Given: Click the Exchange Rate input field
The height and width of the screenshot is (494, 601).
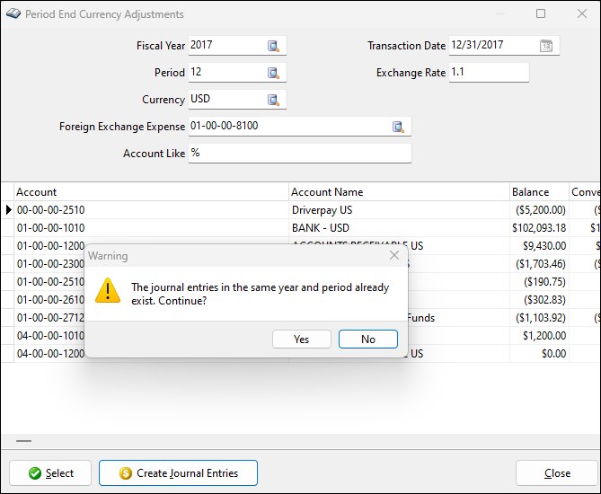Looking at the screenshot, I should pyautogui.click(x=488, y=73).
